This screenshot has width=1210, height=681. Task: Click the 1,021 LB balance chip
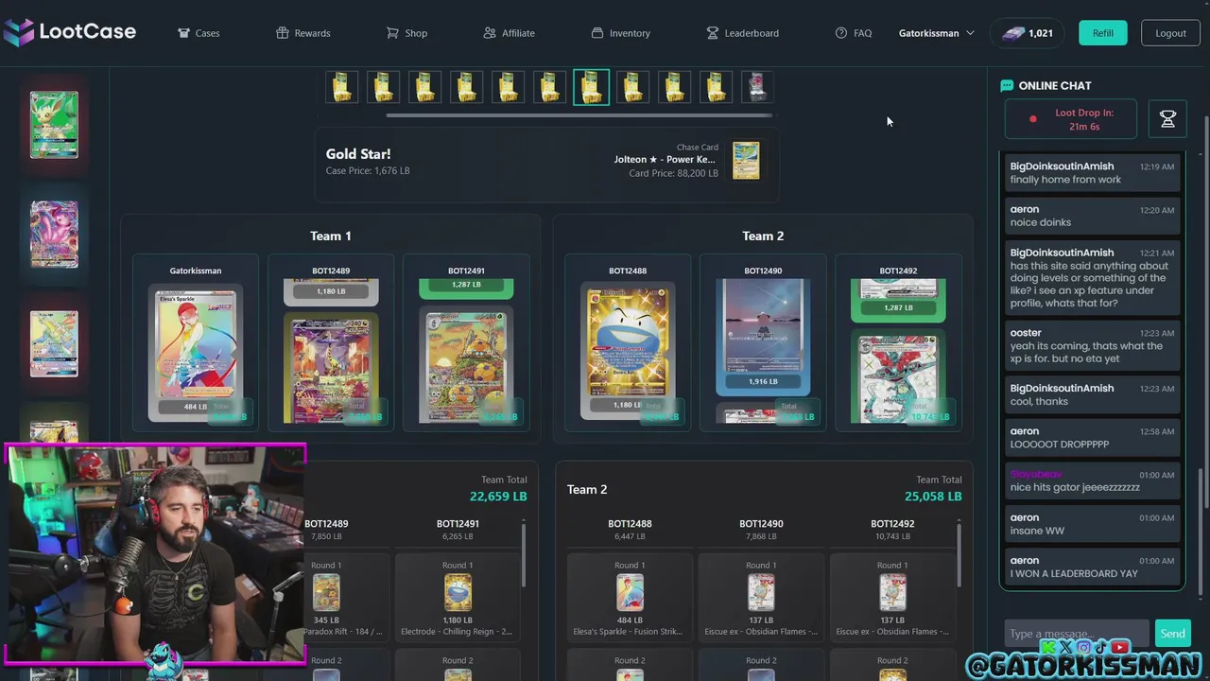(1028, 33)
